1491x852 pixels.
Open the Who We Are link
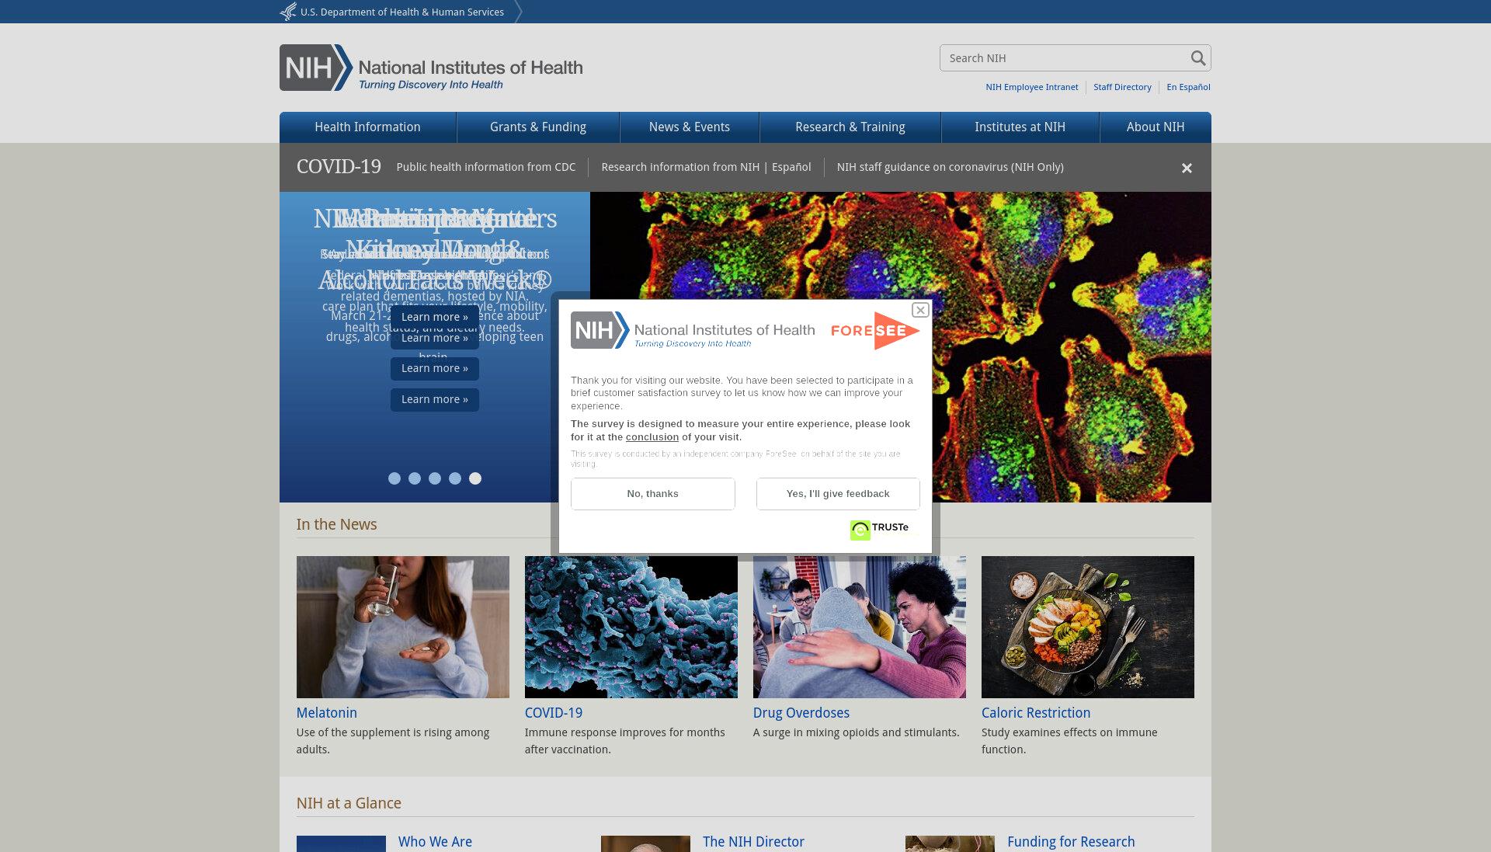435,842
